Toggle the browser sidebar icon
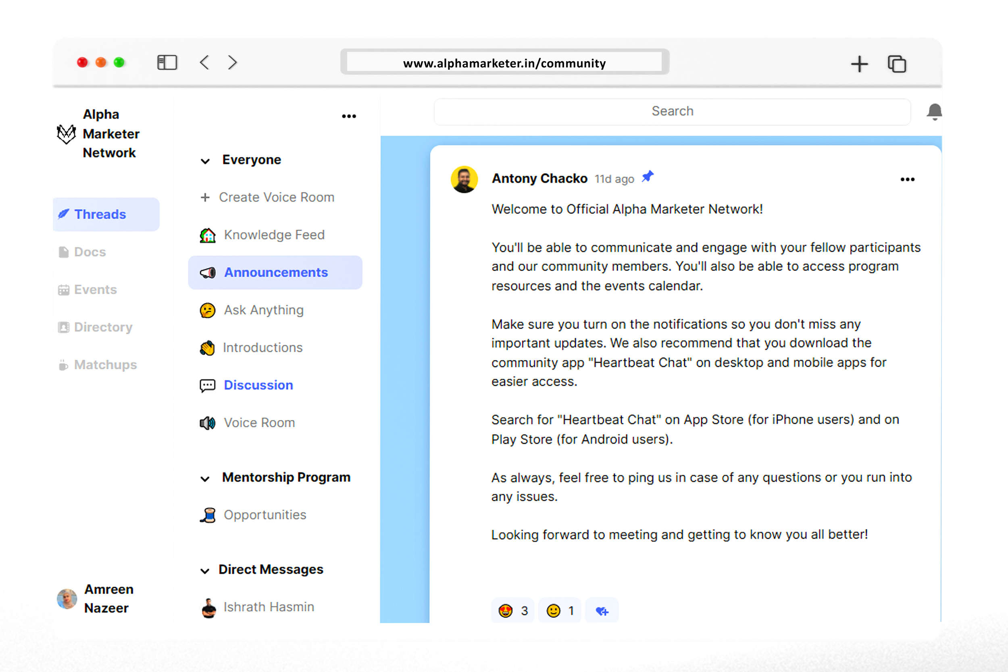The image size is (1008, 672). [x=167, y=62]
